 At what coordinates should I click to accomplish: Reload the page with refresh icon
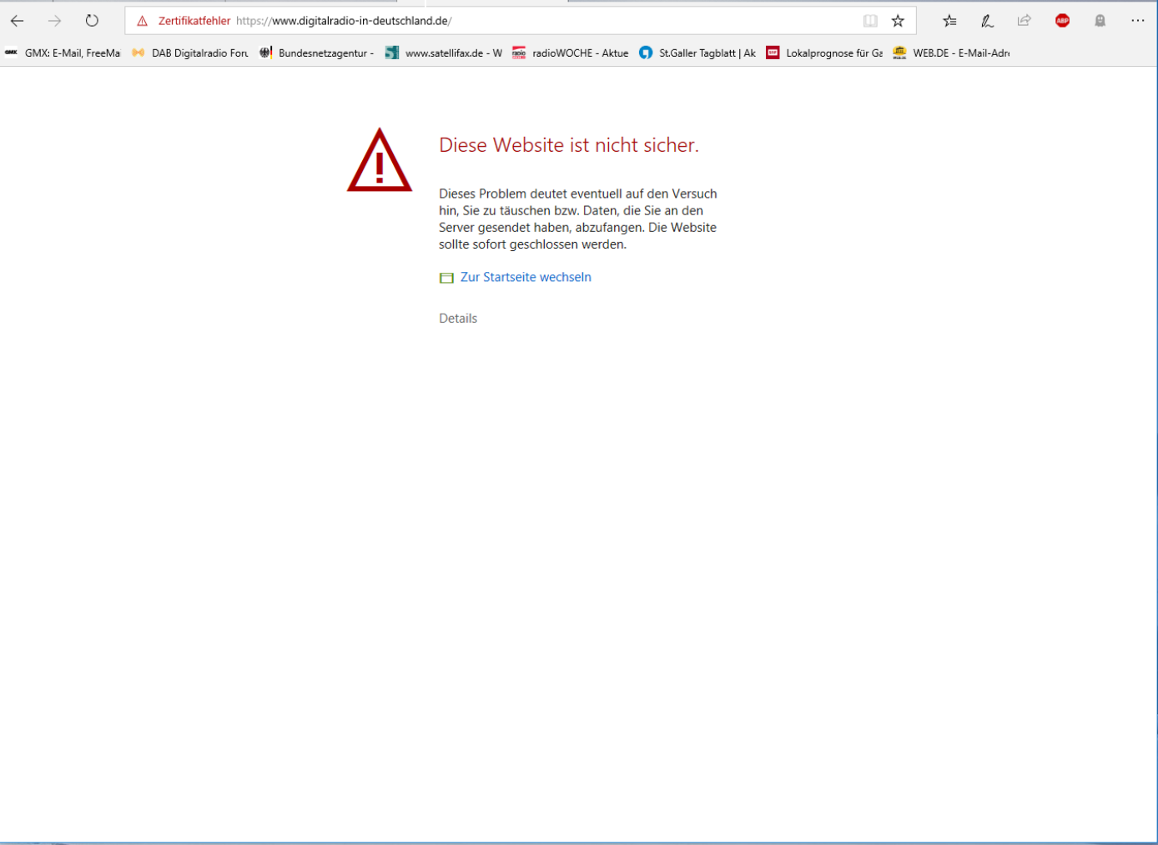[92, 21]
